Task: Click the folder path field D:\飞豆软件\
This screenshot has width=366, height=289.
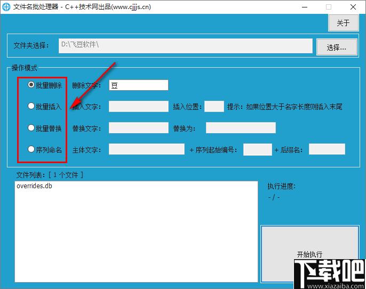Action: (186, 46)
